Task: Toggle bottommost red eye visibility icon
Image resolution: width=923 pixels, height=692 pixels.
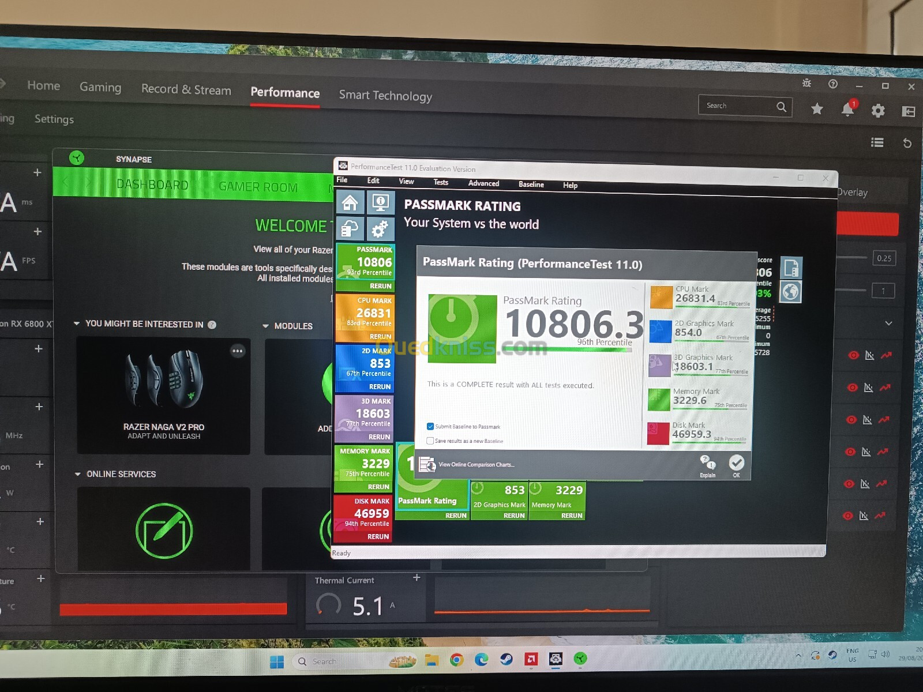Action: click(x=847, y=516)
